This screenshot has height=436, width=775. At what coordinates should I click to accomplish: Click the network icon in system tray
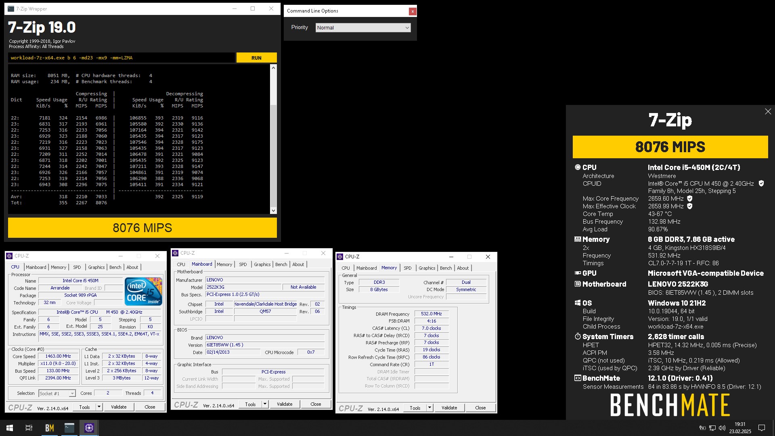pos(712,428)
